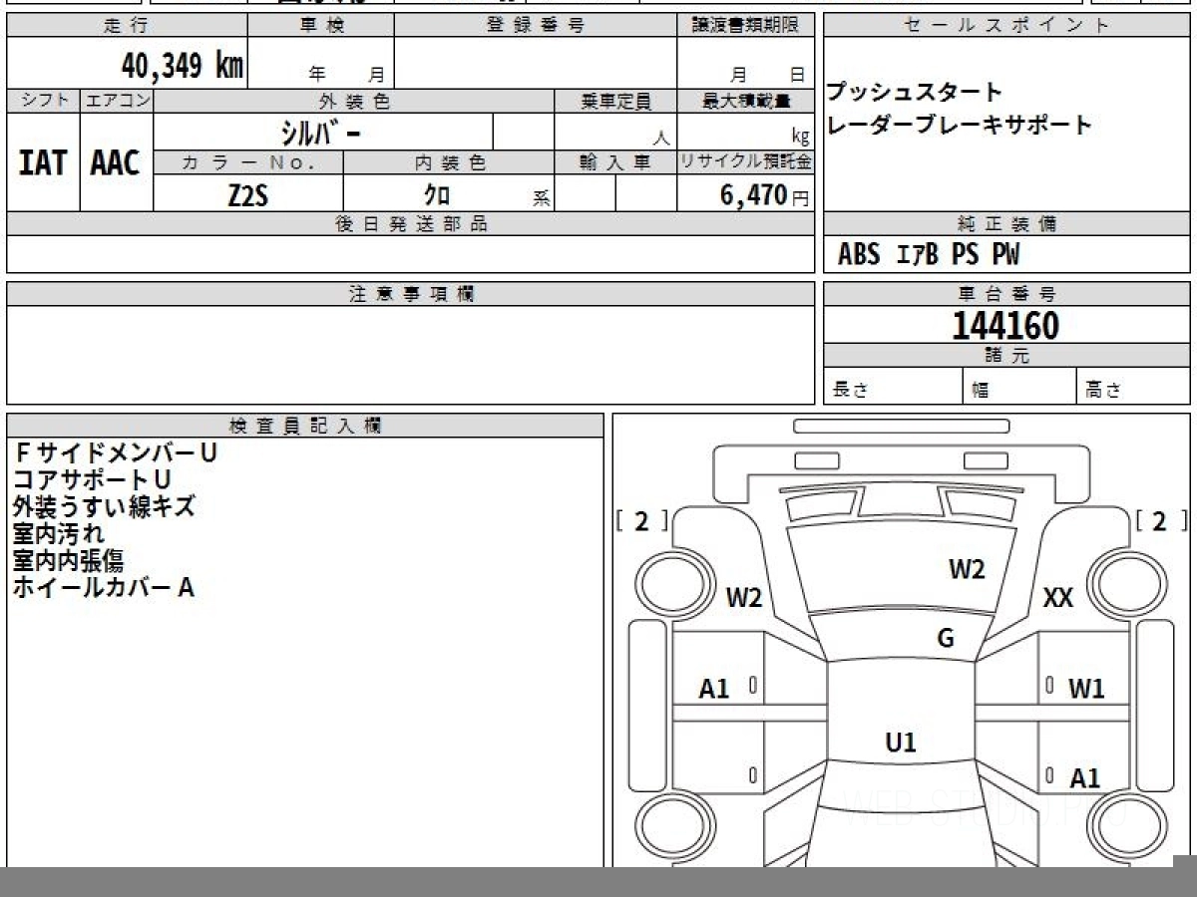Select the セールスポイント heading
Viewport: 1197px width, 897px height.
point(1006,26)
